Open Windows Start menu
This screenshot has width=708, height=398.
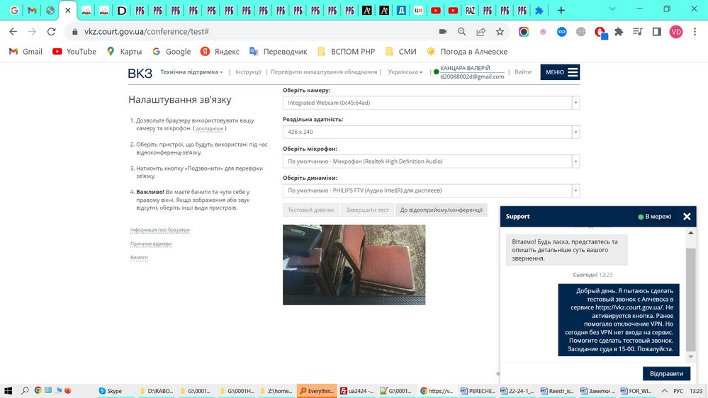[8, 391]
